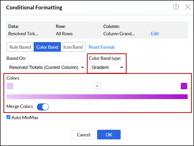Image resolution: width=194 pixels, height=146 pixels.
Task: Click the Conditional Formatting dialog title
Action: pyautogui.click(x=34, y=8)
